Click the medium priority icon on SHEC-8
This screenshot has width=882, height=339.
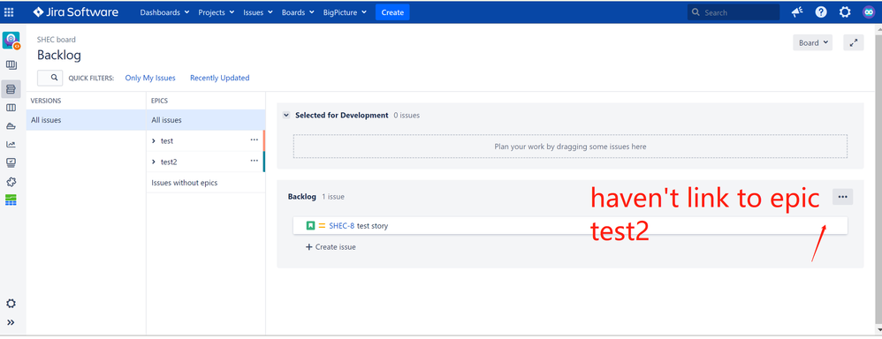click(322, 226)
